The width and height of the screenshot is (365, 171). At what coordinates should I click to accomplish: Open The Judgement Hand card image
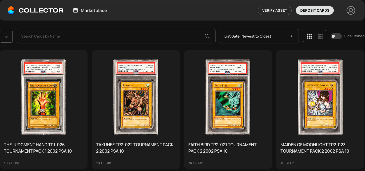click(43, 97)
